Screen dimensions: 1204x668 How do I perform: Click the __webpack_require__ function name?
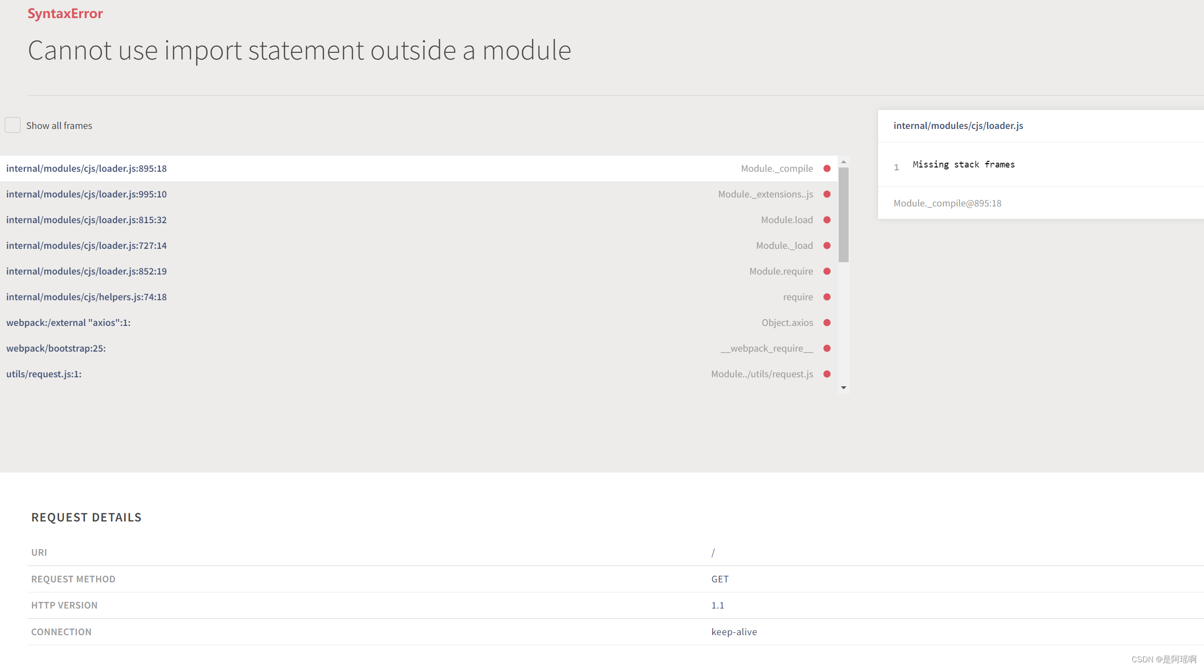pyautogui.click(x=767, y=348)
